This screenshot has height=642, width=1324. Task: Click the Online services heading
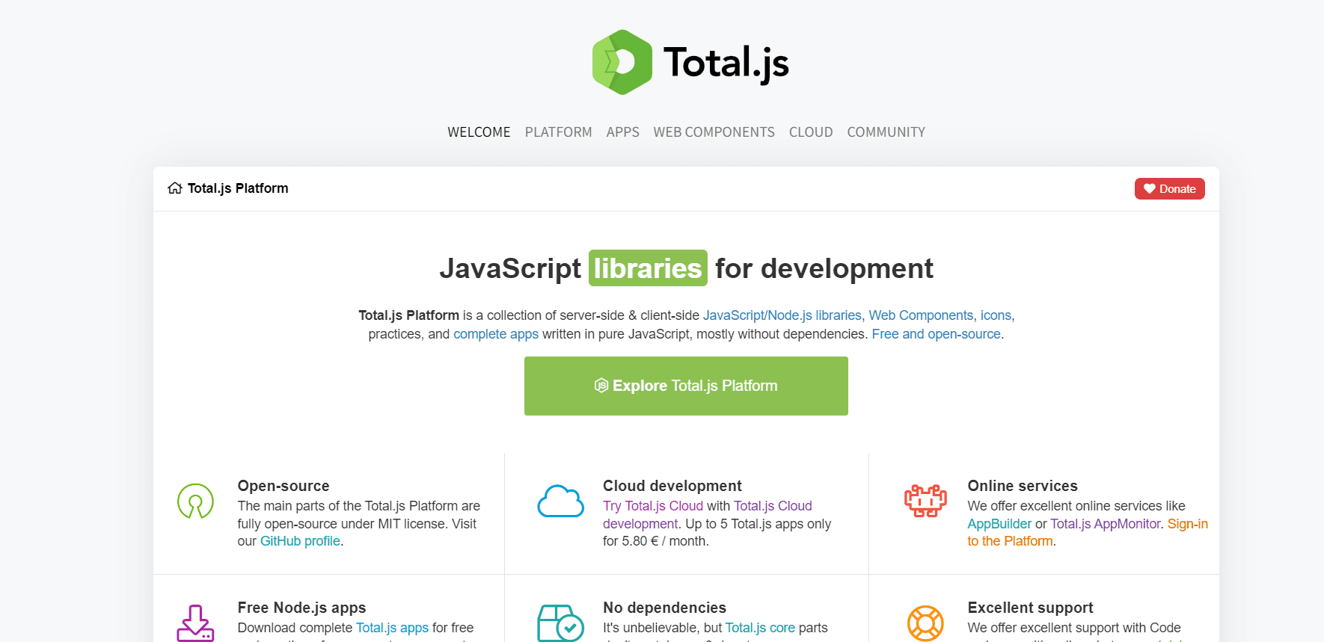[x=1023, y=486]
